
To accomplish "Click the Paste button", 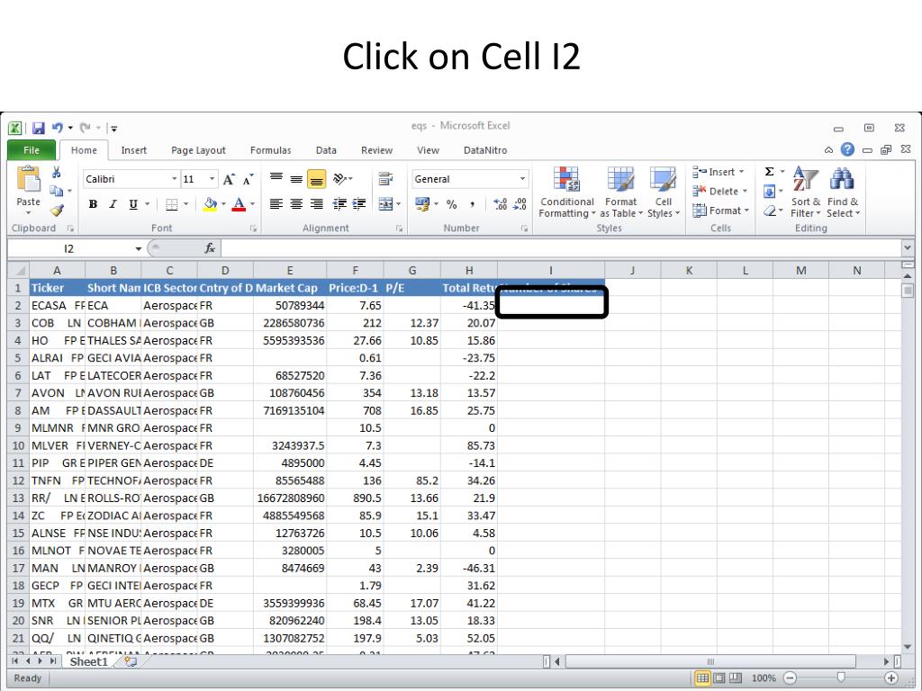I will click(x=28, y=189).
